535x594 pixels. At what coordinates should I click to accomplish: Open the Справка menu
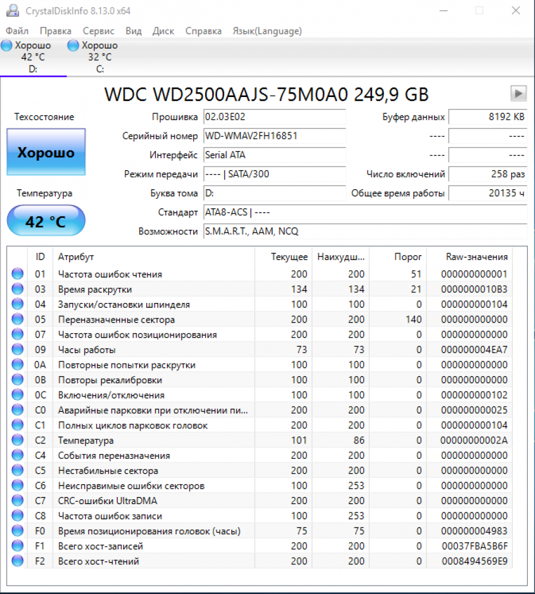point(203,31)
